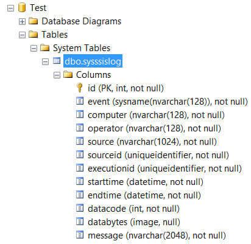Select the datacode int column
The image size is (251, 244).
133,209
